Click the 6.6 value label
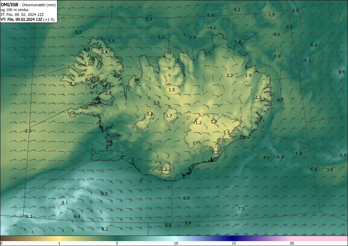The width and height of the screenshot is (348, 246). click(343, 155)
